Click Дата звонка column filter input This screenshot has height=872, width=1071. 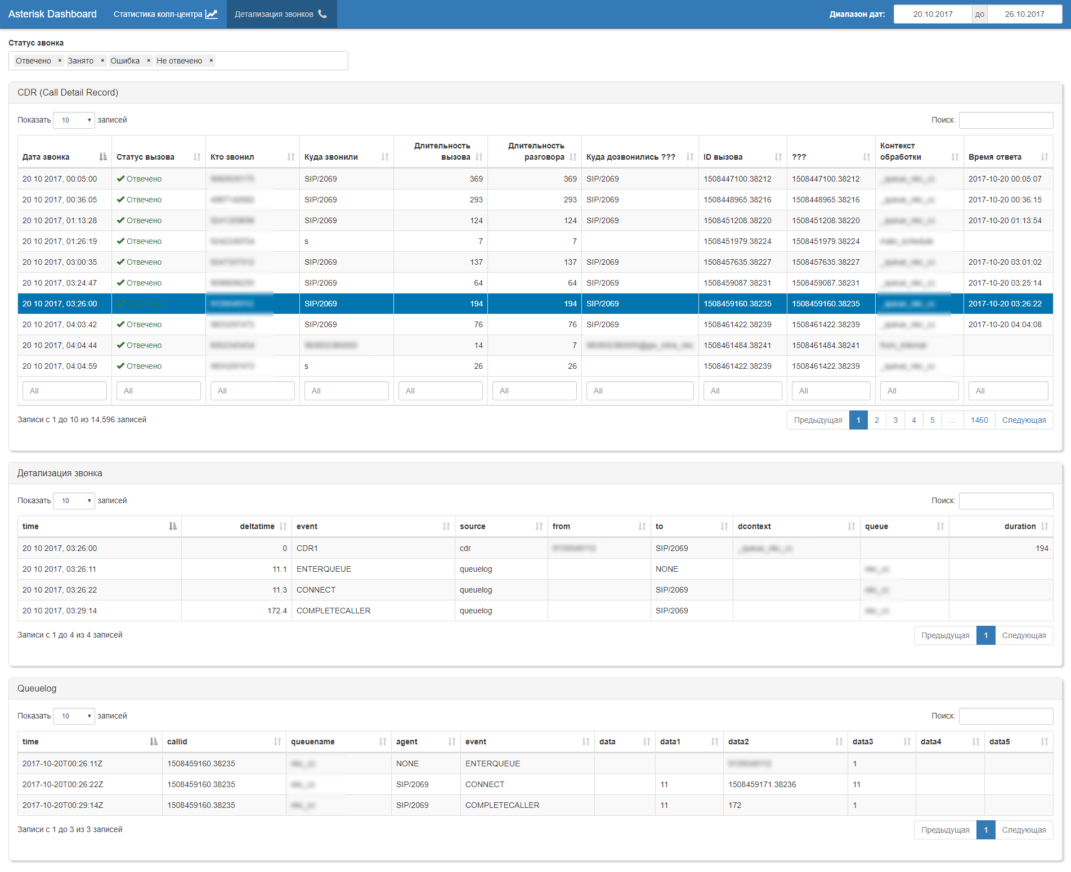(65, 391)
